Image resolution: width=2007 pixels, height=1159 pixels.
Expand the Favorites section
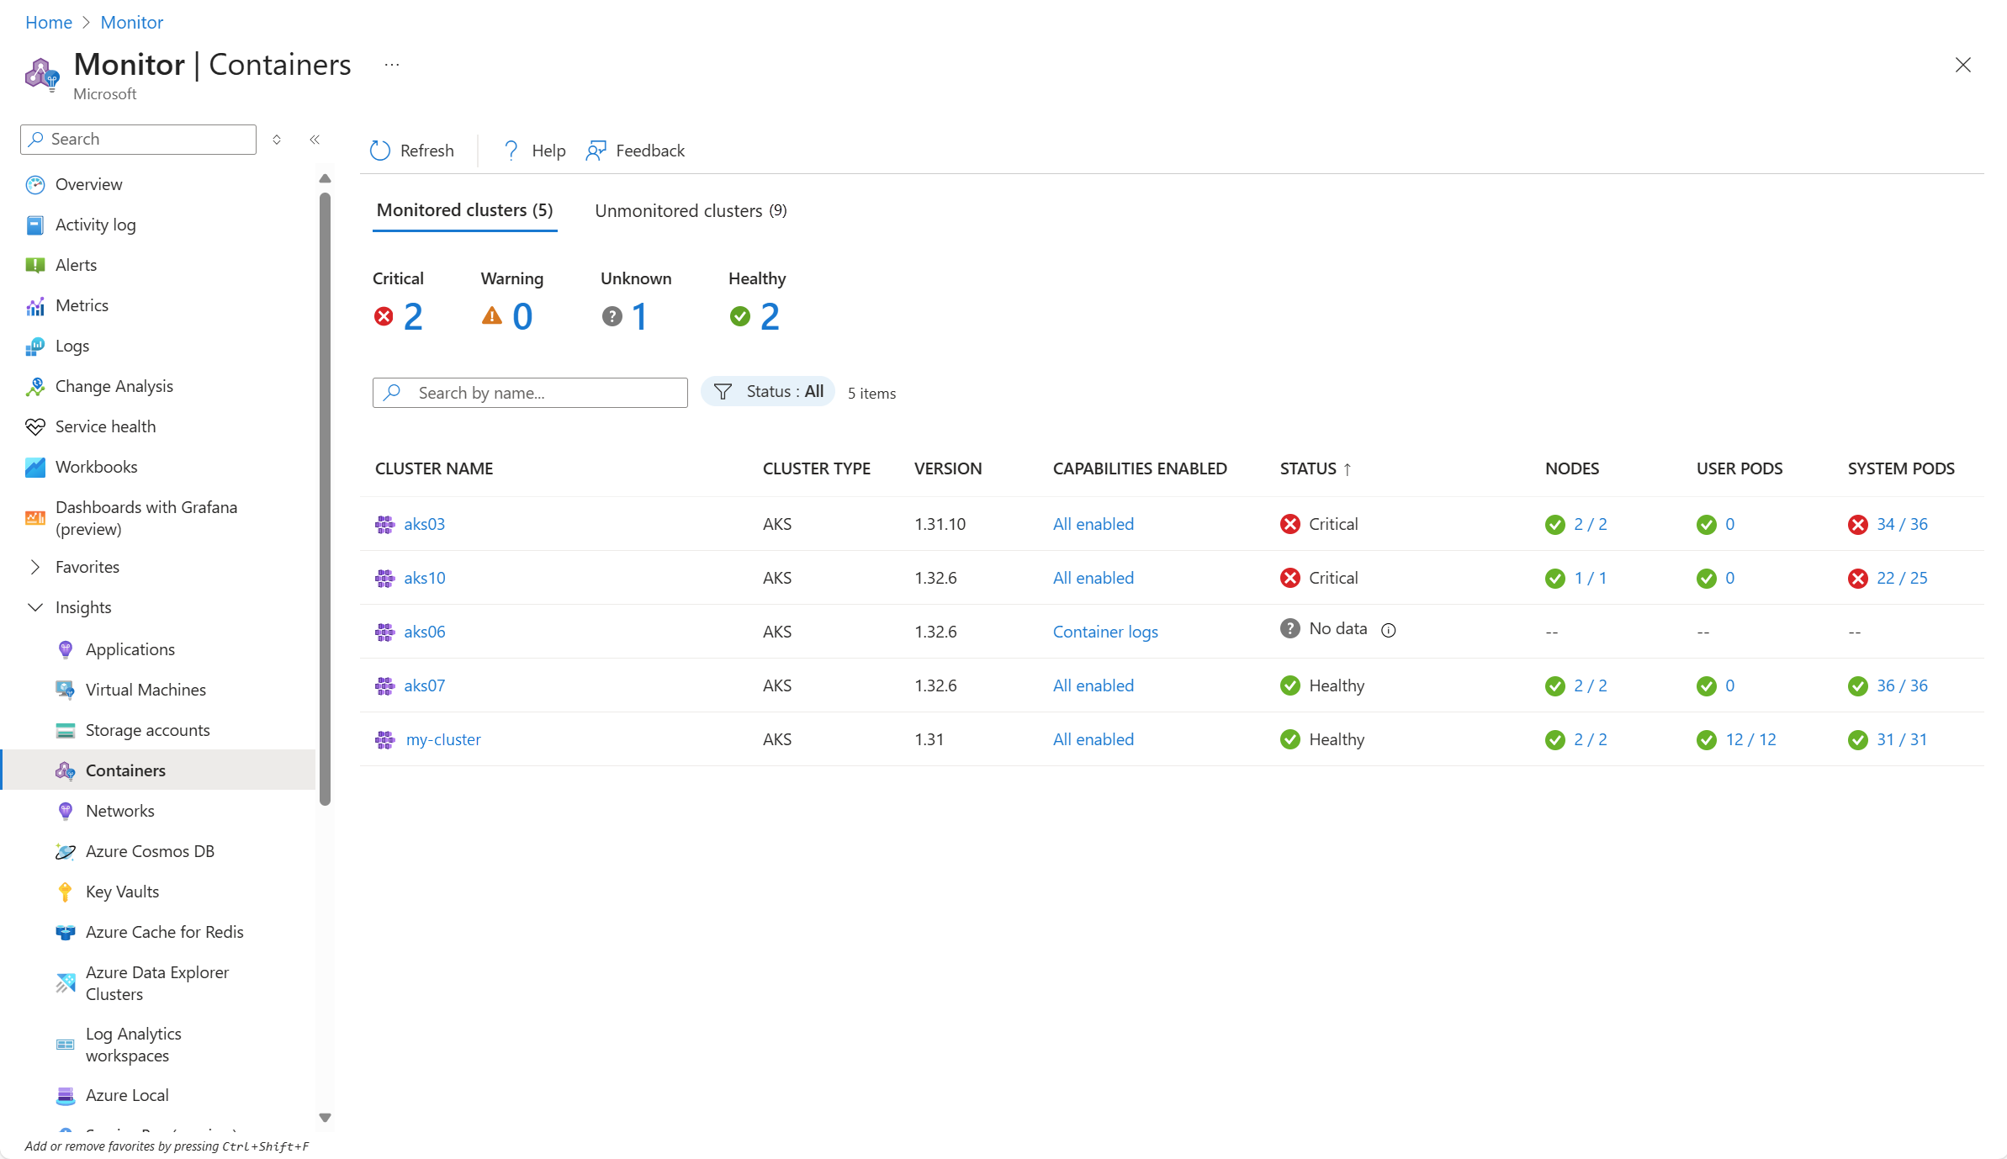tap(35, 568)
